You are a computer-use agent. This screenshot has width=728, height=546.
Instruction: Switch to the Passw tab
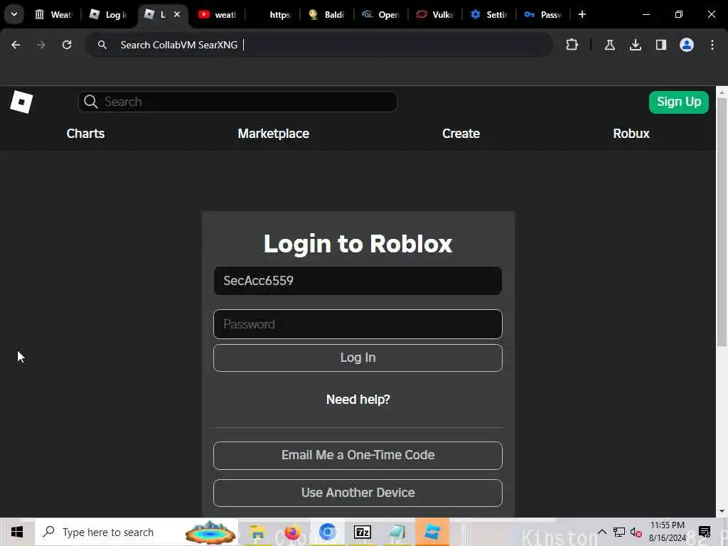point(543,14)
